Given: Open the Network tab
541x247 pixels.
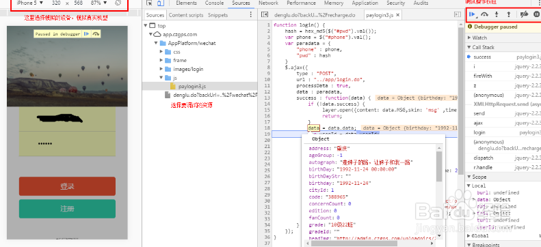Looking at the screenshot, I should (268, 3).
